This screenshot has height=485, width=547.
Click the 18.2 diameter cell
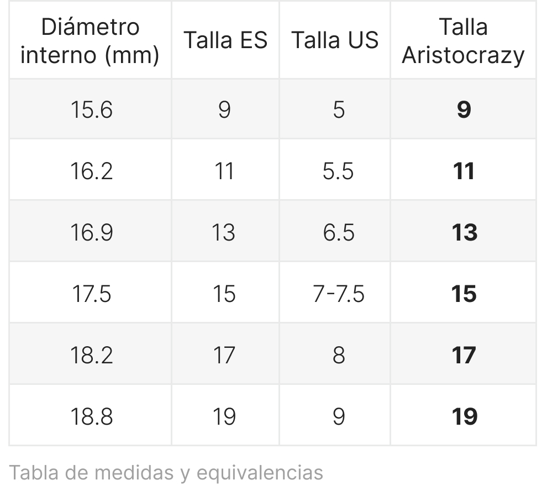90,354
